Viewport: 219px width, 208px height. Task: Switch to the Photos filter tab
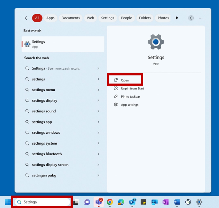point(163,18)
